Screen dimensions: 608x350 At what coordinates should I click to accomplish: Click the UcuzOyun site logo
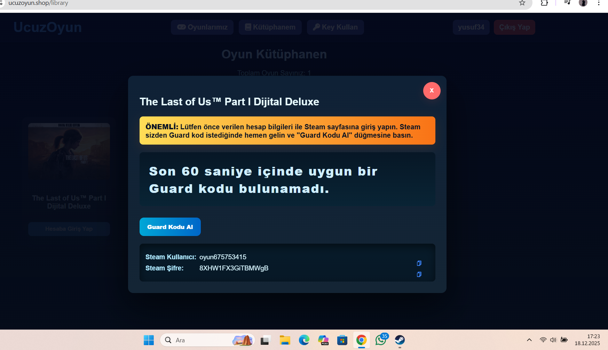(48, 27)
